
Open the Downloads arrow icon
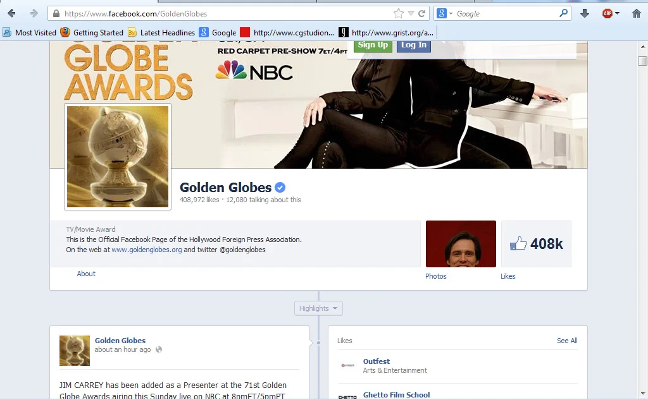click(x=584, y=14)
